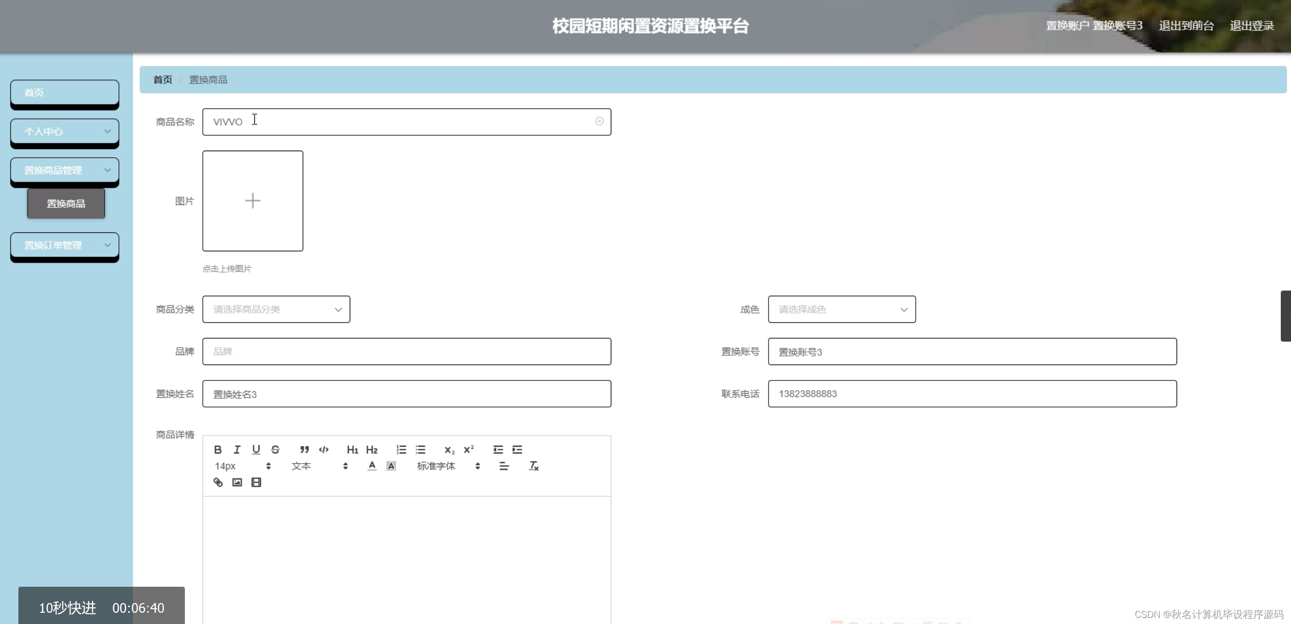1291x624 pixels.
Task: Open 成色 condition dropdown
Action: coord(841,309)
